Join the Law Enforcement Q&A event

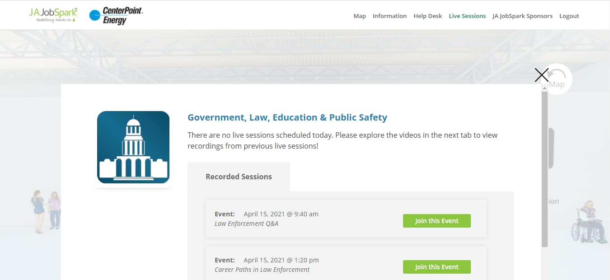[x=436, y=221]
